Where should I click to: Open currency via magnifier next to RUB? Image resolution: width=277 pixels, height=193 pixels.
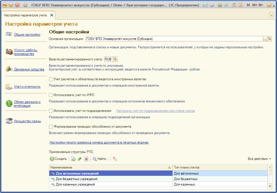tap(115, 59)
